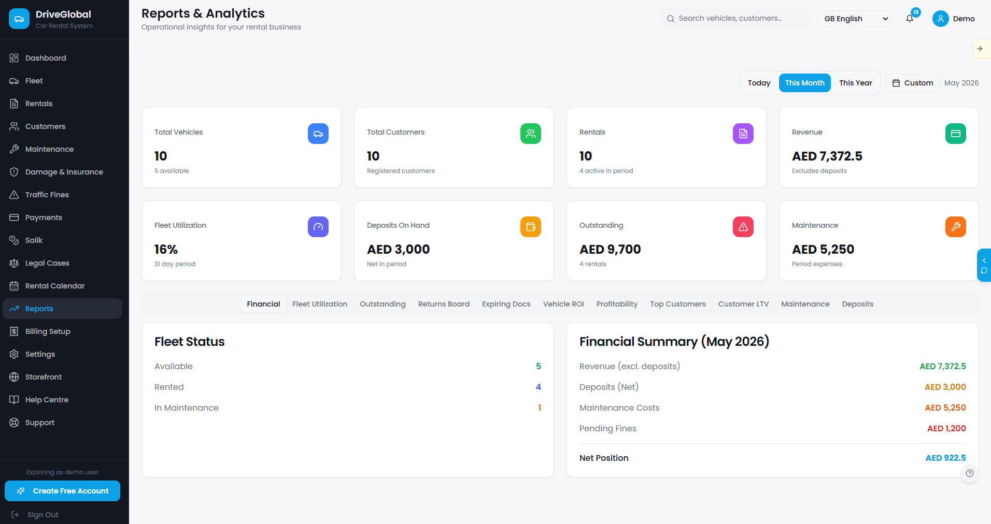Click the Storefront globe icon

(x=14, y=377)
